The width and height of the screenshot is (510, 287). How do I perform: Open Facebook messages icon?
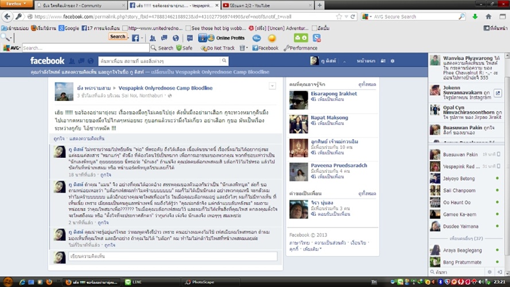pyautogui.click(x=81, y=61)
